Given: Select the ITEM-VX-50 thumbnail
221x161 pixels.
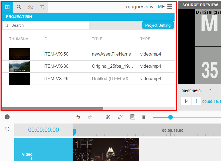Looking at the screenshot, I should coord(19,54).
